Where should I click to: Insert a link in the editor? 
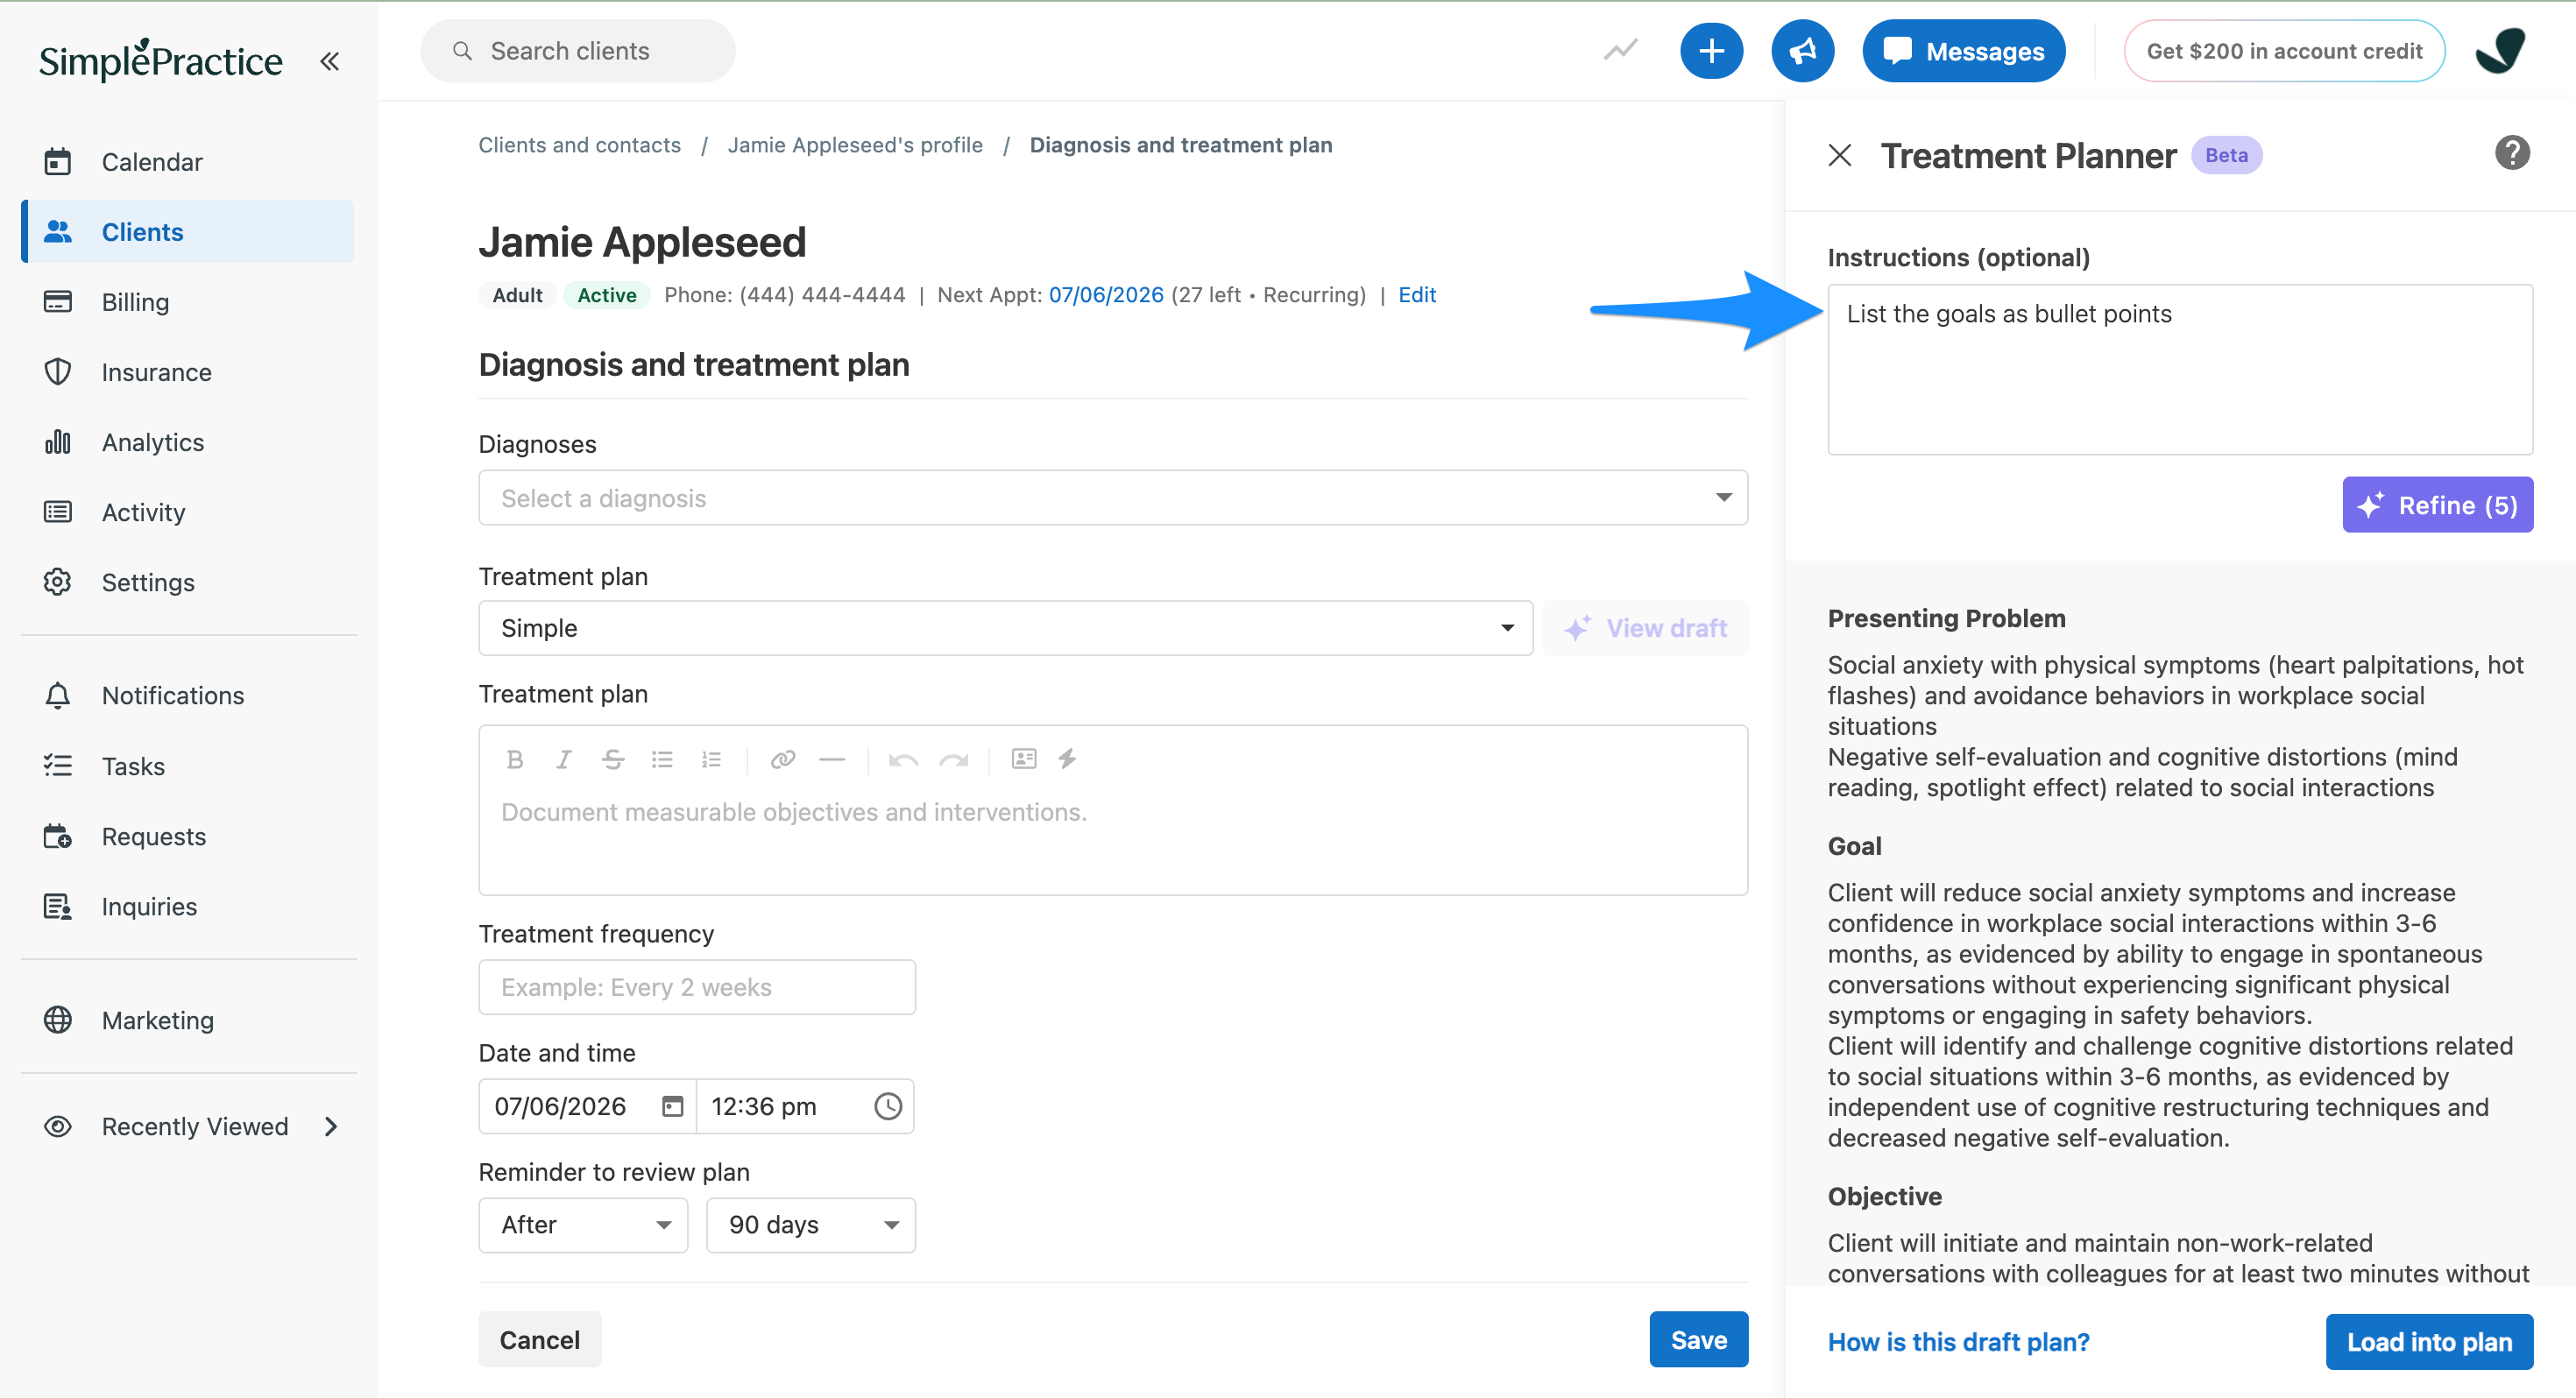click(x=783, y=760)
